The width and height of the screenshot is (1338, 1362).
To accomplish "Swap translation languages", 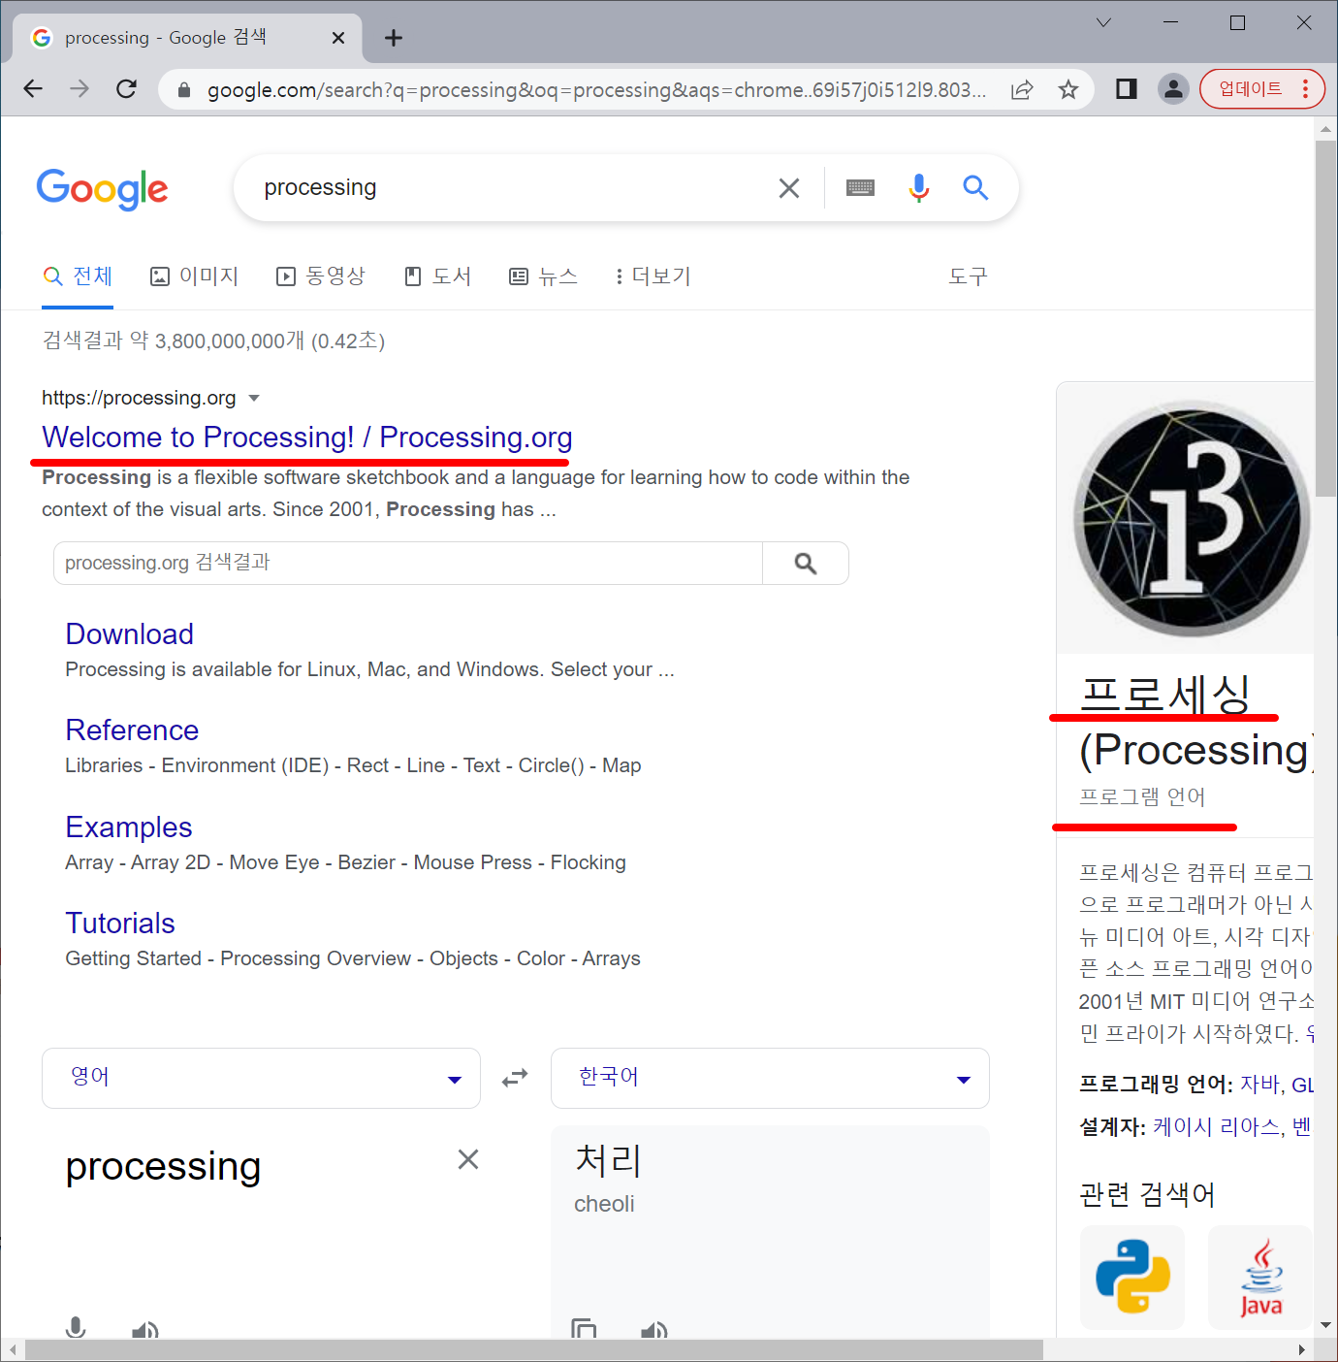I will pos(515,1078).
